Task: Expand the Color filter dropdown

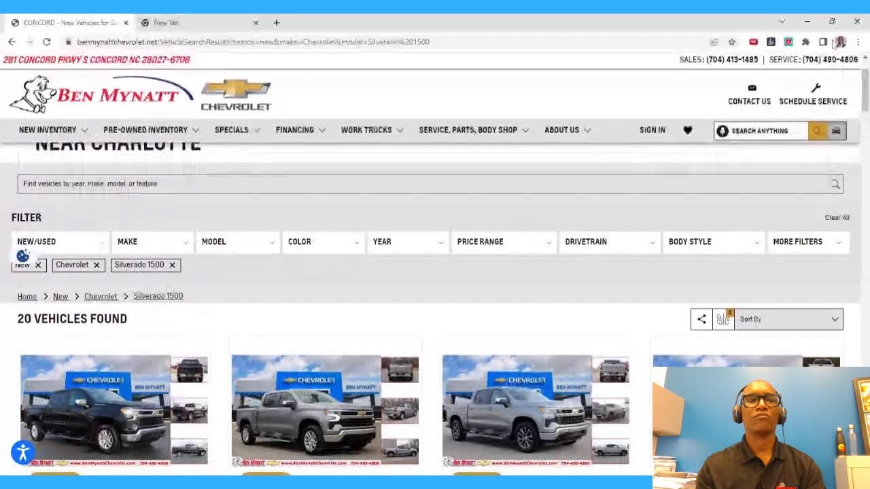Action: pyautogui.click(x=323, y=242)
